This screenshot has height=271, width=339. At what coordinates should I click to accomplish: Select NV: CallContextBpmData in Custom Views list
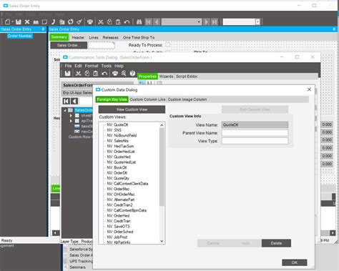127,210
